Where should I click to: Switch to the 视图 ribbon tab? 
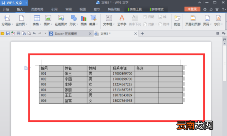[82, 9]
